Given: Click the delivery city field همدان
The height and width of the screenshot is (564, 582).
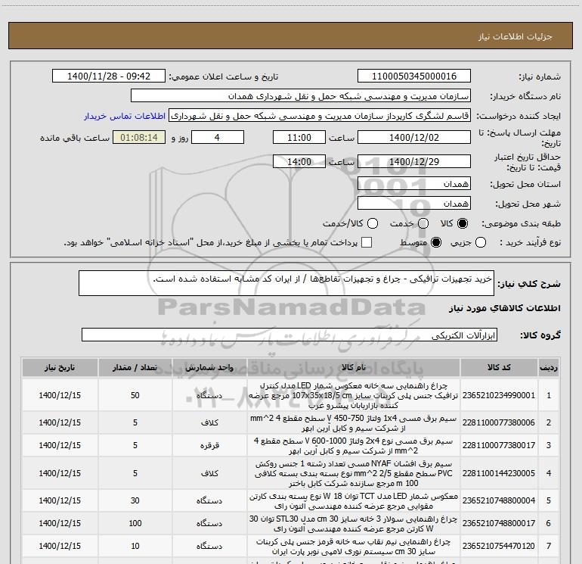Looking at the screenshot, I should [414, 203].
